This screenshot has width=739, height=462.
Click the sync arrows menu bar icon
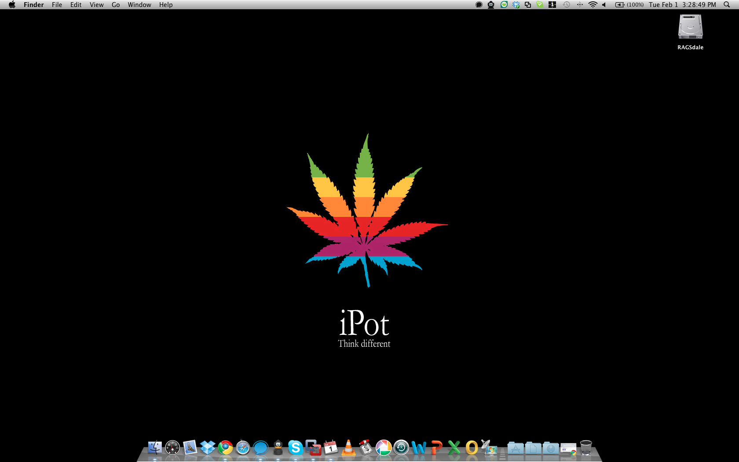pyautogui.click(x=580, y=4)
